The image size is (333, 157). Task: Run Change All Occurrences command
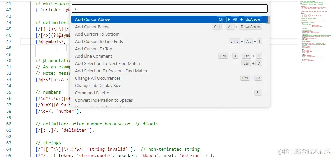pyautogui.click(x=98, y=78)
